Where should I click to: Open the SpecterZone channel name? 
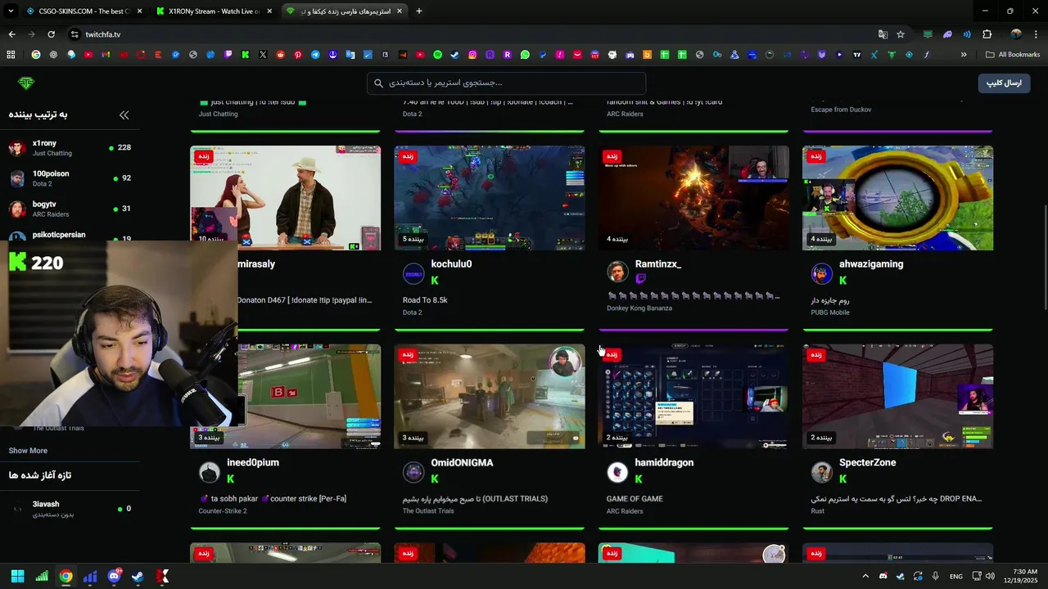pos(867,463)
